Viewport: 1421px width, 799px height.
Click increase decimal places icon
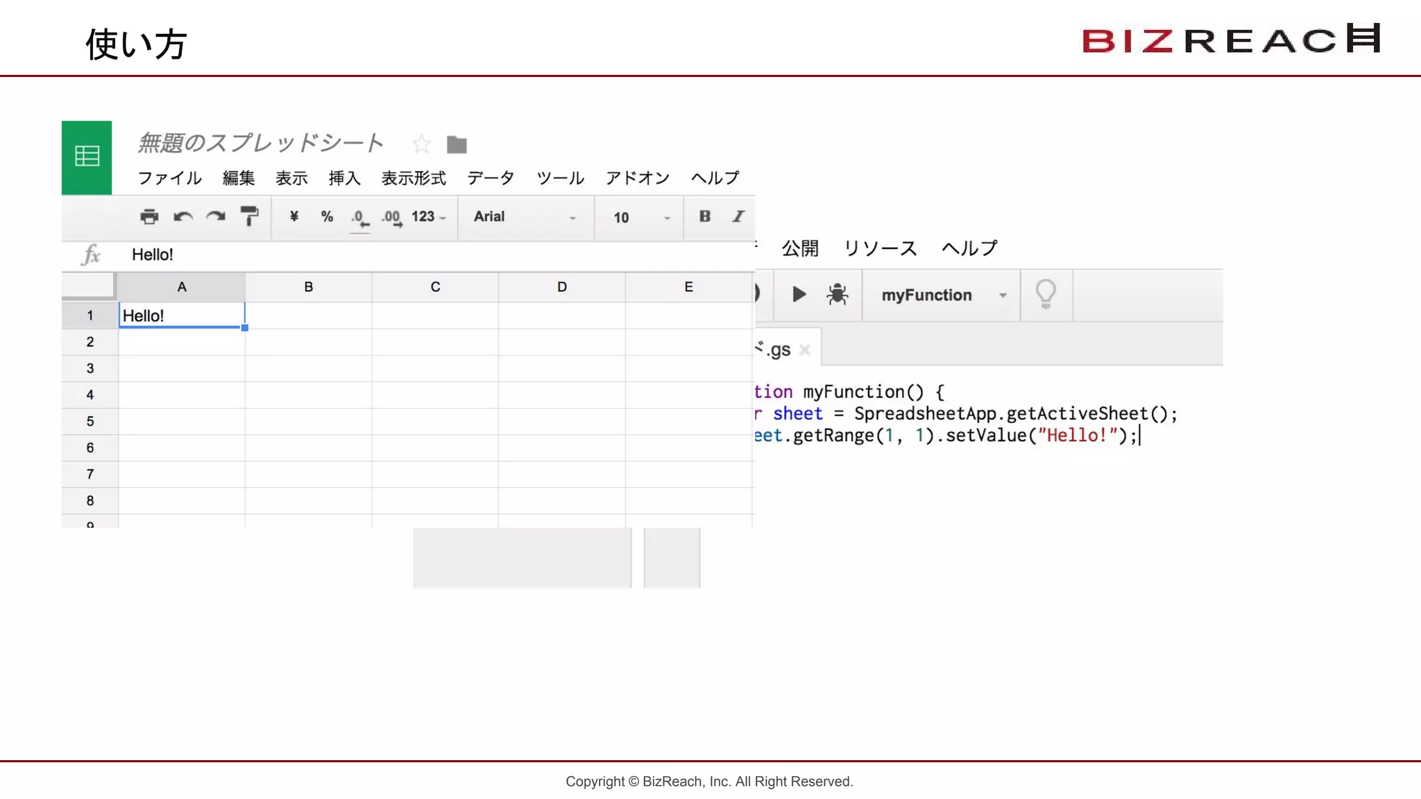392,218
